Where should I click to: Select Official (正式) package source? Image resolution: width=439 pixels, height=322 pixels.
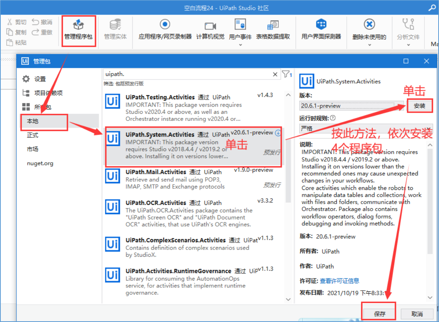click(x=33, y=135)
